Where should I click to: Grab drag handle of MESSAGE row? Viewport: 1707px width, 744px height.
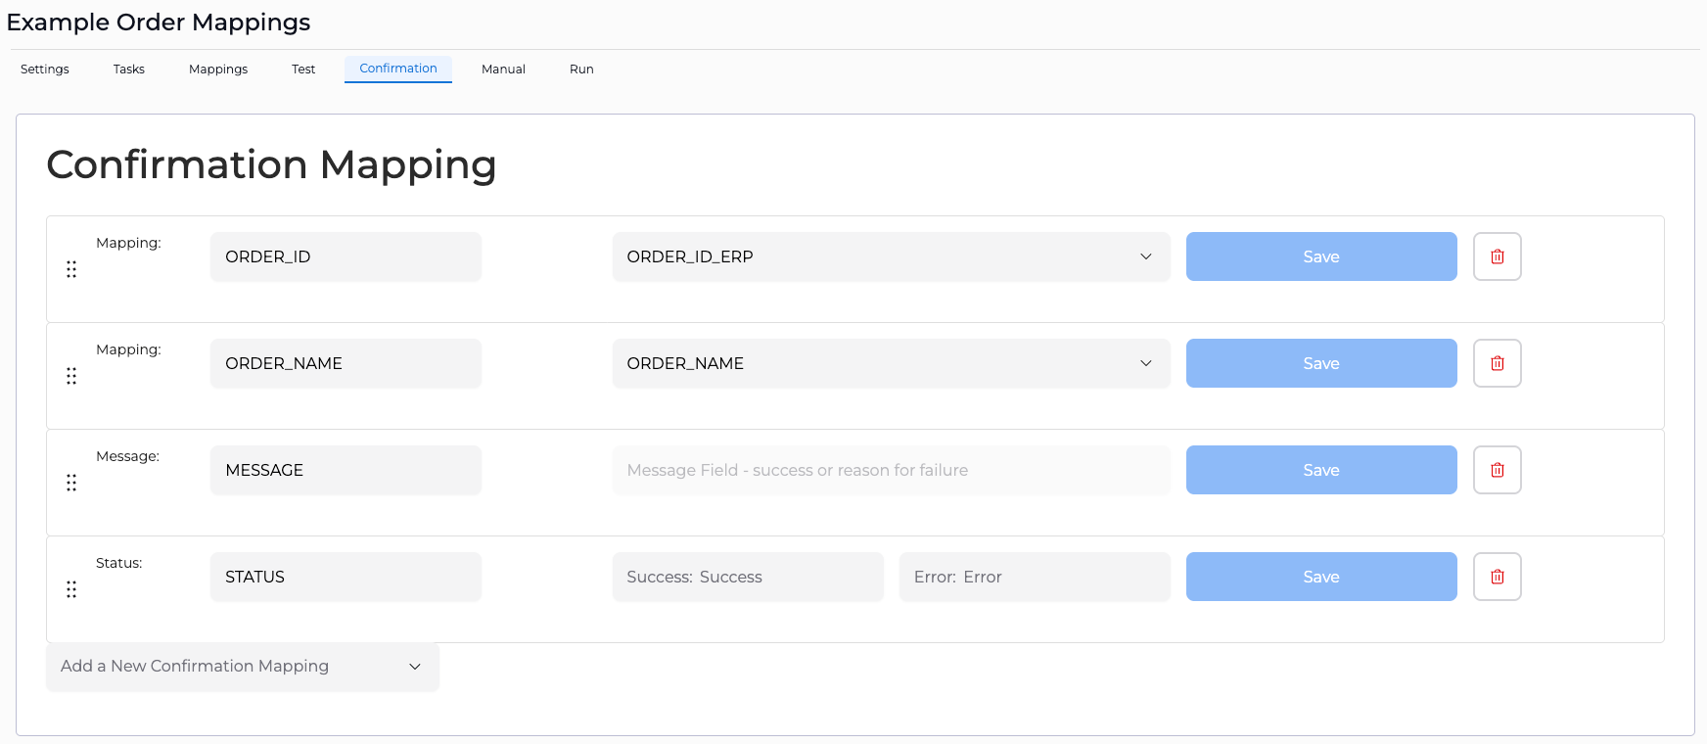click(71, 483)
